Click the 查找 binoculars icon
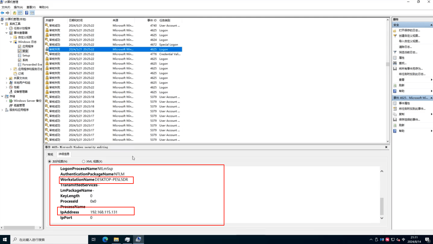The height and width of the screenshot is (244, 433). point(395,63)
